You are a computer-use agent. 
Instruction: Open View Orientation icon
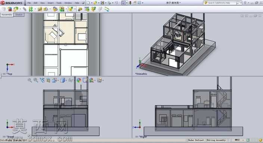[55, 80]
